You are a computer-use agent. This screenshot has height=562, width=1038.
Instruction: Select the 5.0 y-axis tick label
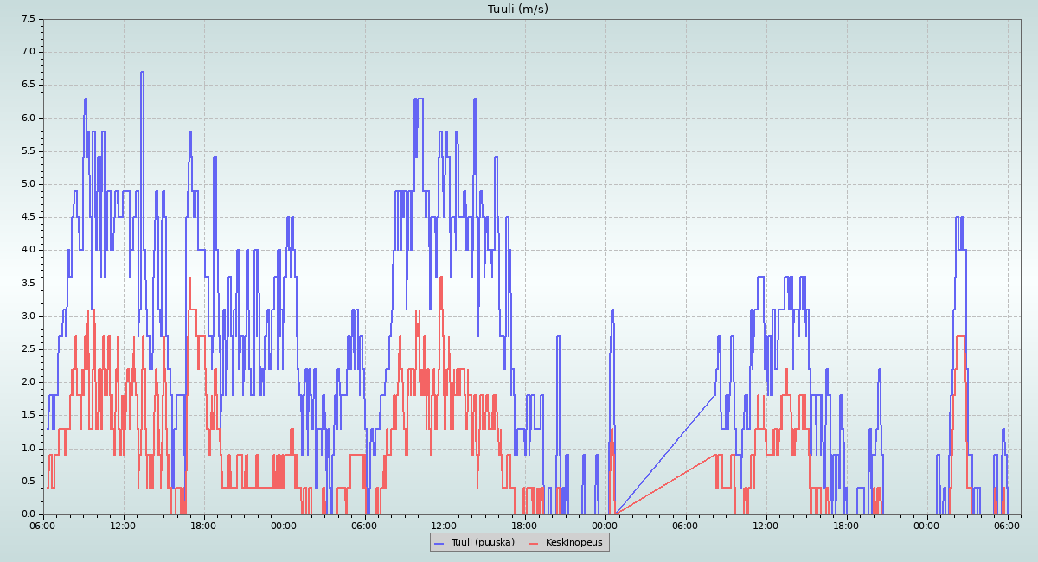(x=28, y=184)
